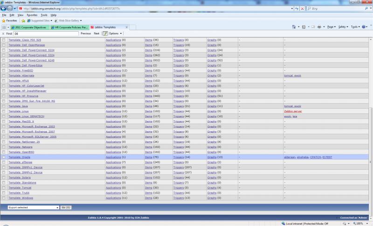373x226 pixels.
Task: Click the Print icon in command bar
Action: 319,27
